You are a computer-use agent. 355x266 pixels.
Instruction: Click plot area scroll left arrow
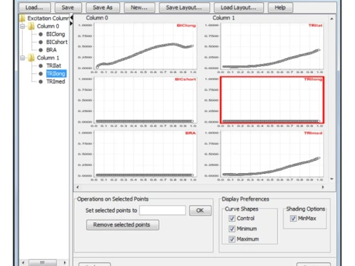77,187
